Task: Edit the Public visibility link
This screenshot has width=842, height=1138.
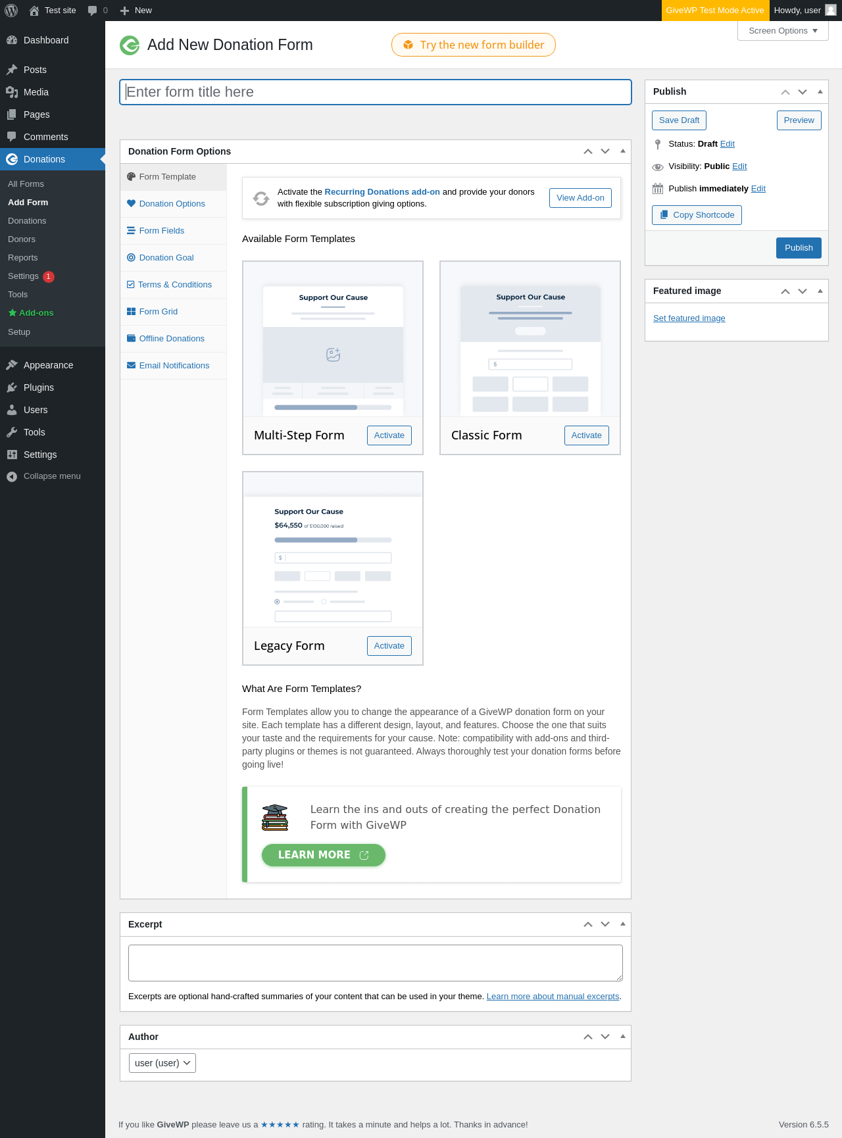Action: coord(739,166)
